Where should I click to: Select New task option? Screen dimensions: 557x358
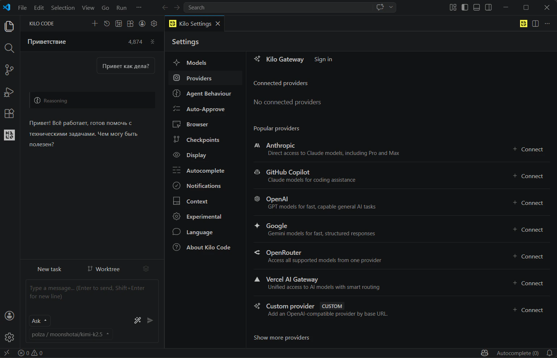(x=50, y=269)
